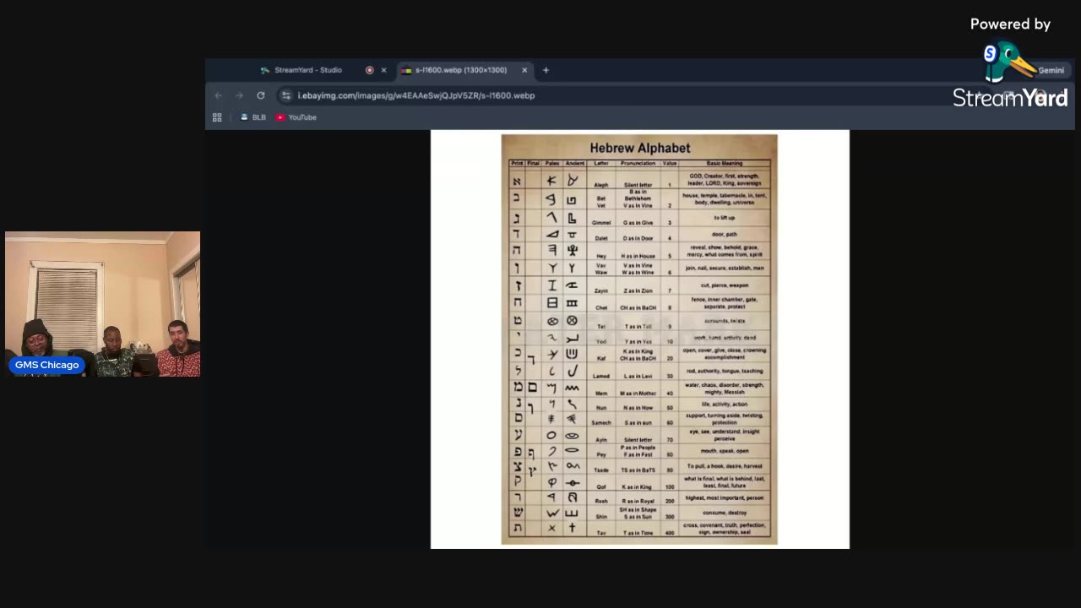
Task: Close the StreamYard - Studio tab
Action: (x=383, y=70)
